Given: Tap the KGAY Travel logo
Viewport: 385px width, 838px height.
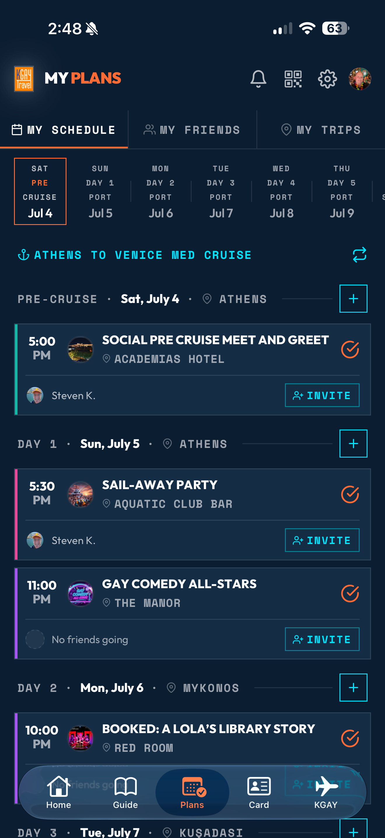Looking at the screenshot, I should 24,79.
